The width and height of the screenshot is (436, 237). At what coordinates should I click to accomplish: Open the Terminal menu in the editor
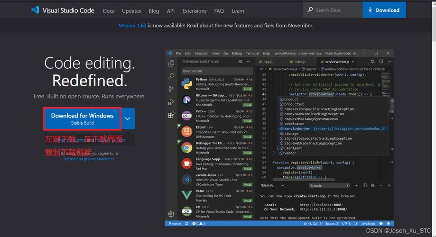[x=252, y=53]
